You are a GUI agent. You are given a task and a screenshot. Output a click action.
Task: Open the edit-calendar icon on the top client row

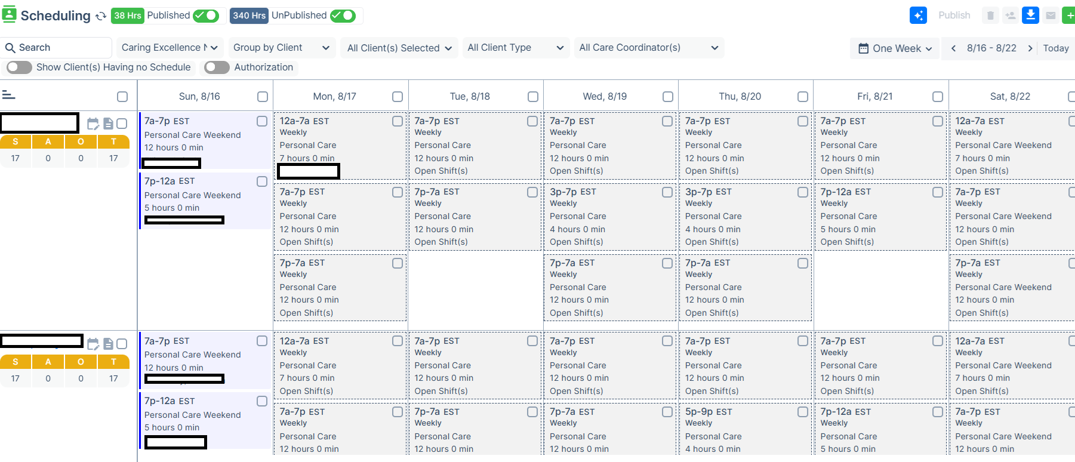(93, 124)
